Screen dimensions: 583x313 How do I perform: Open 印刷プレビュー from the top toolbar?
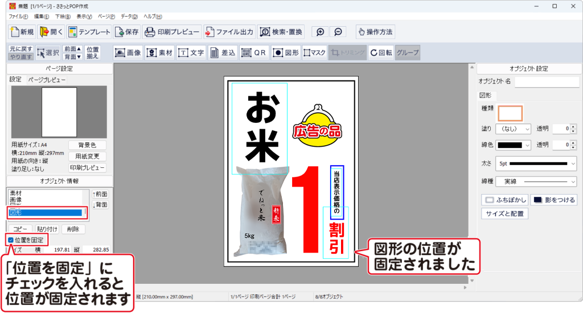(x=172, y=32)
